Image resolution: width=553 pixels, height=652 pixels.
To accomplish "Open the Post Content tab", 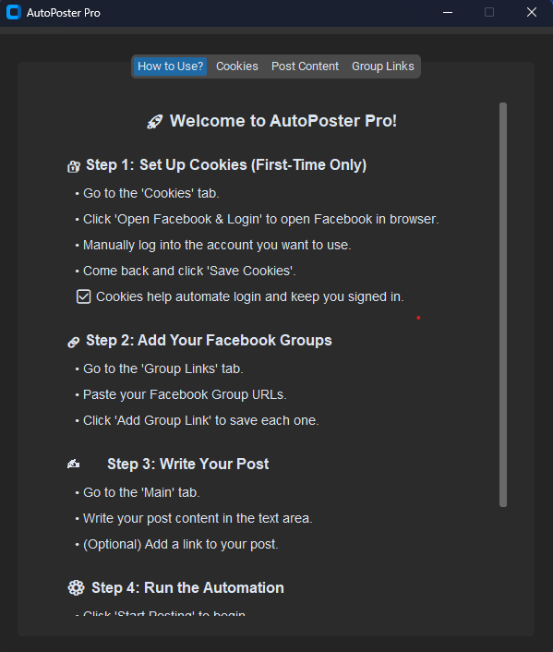I will click(305, 66).
